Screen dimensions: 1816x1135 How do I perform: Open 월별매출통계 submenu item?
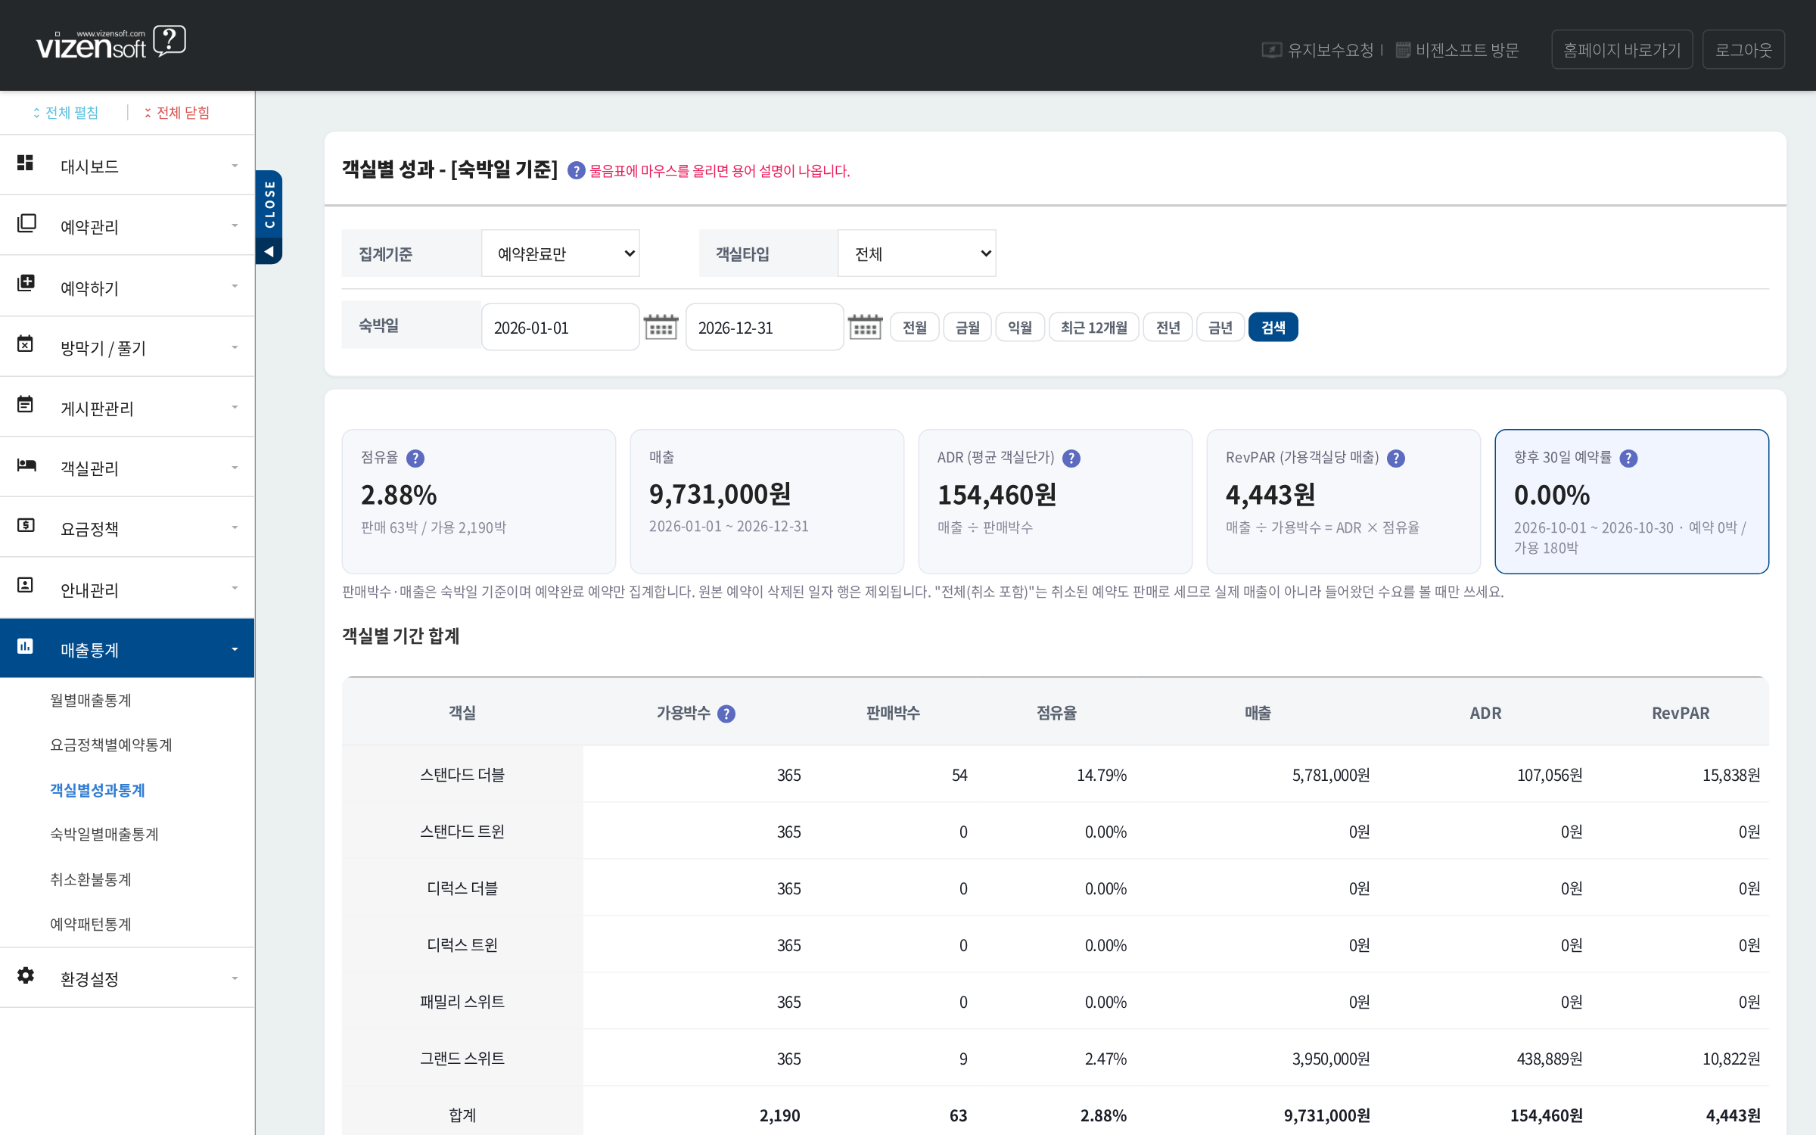pos(91,701)
